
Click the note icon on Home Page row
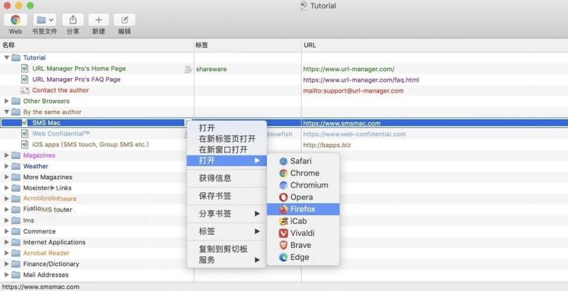[187, 69]
